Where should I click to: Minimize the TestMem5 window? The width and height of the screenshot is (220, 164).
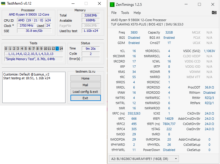(x=73, y=3)
